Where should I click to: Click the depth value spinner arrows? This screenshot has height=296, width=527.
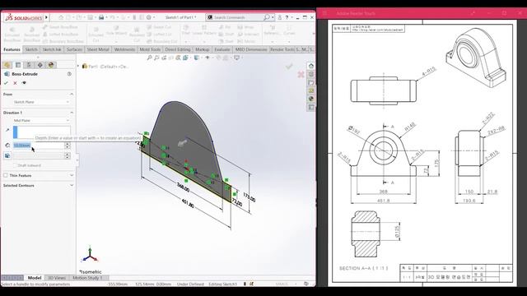click(68, 146)
